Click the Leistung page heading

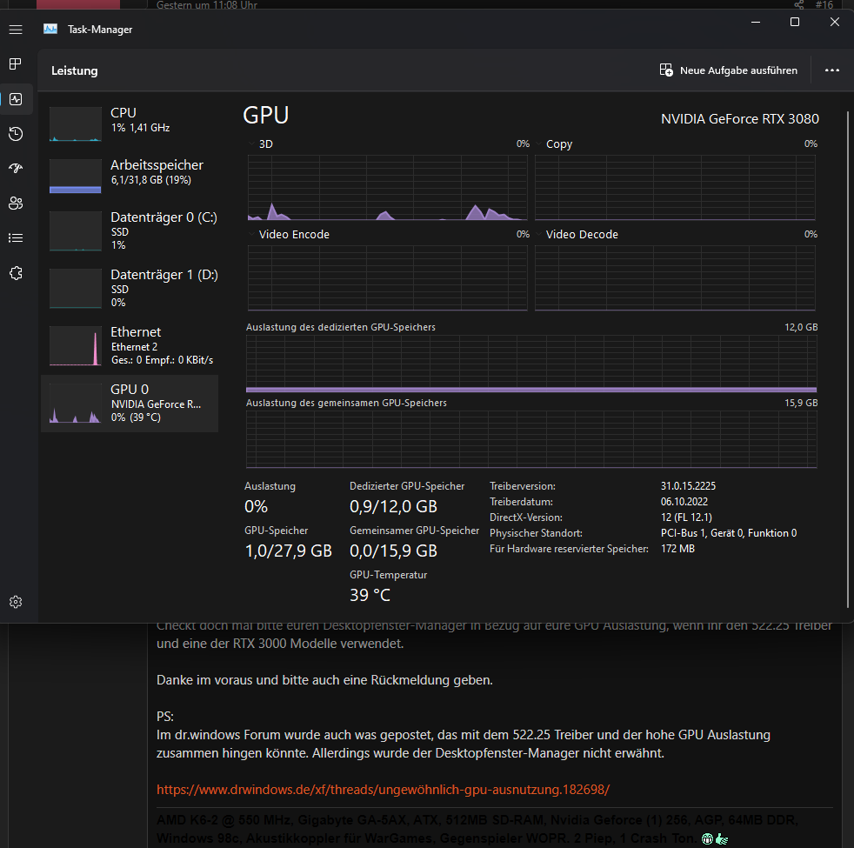[75, 70]
